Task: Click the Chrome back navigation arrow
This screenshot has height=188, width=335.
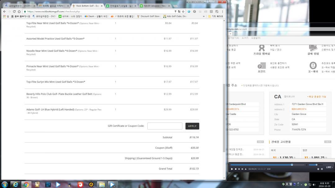Action: pyautogui.click(x=4, y=11)
